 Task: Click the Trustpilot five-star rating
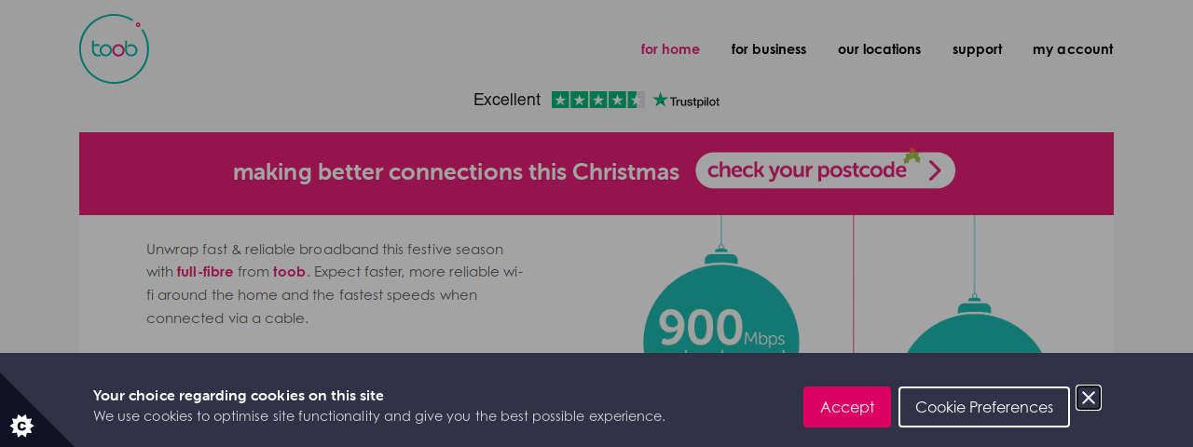(598, 100)
